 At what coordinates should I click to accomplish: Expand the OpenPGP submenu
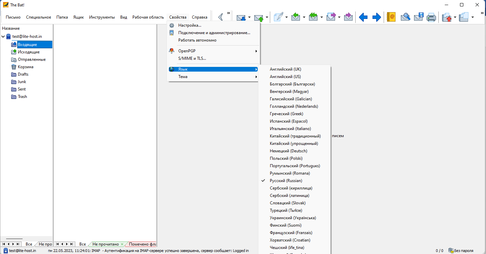213,51
